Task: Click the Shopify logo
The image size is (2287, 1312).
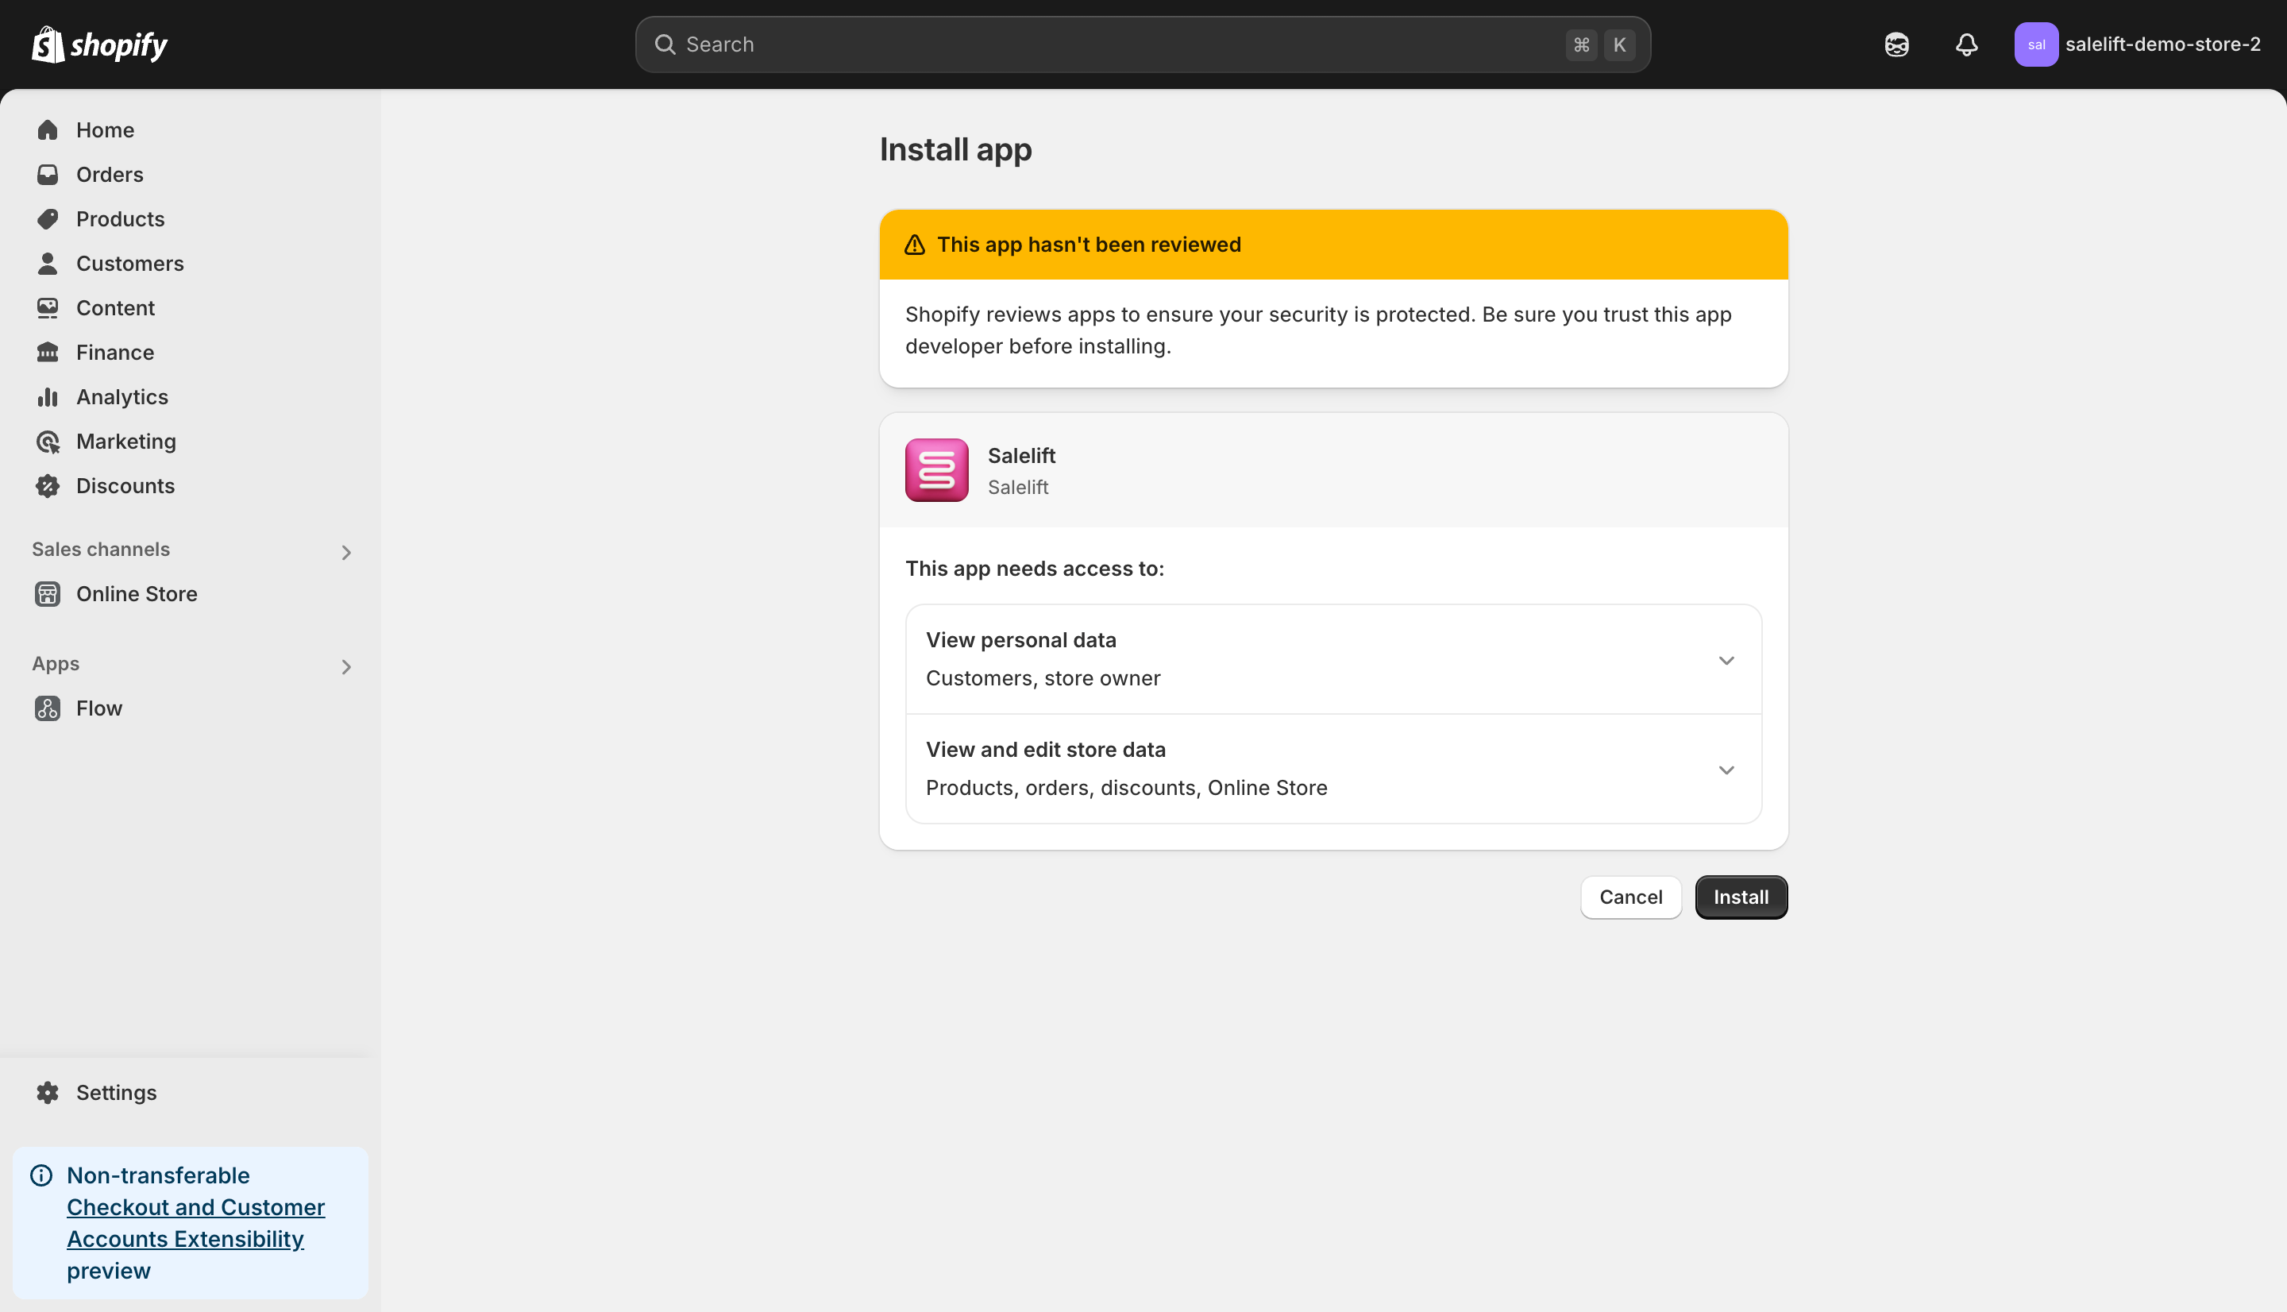Action: pyautogui.click(x=100, y=44)
